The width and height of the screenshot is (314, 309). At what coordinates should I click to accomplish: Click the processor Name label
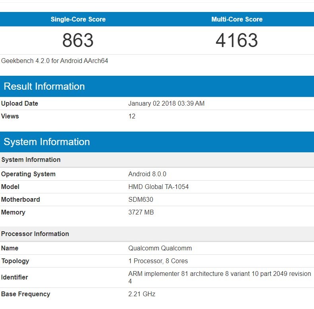tap(10, 248)
